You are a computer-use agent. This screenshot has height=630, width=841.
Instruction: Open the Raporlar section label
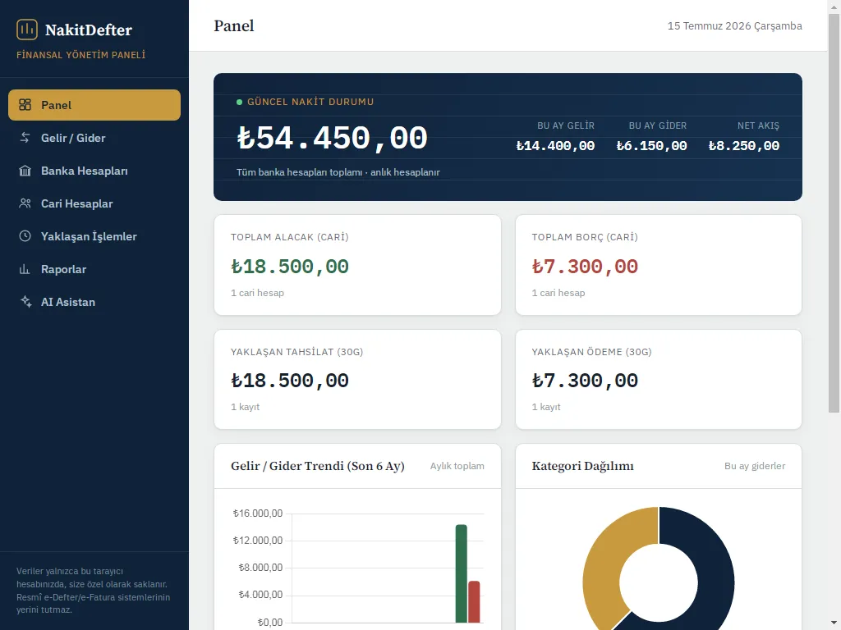point(63,269)
